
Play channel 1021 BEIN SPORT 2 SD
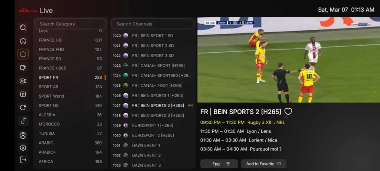[x=153, y=46]
